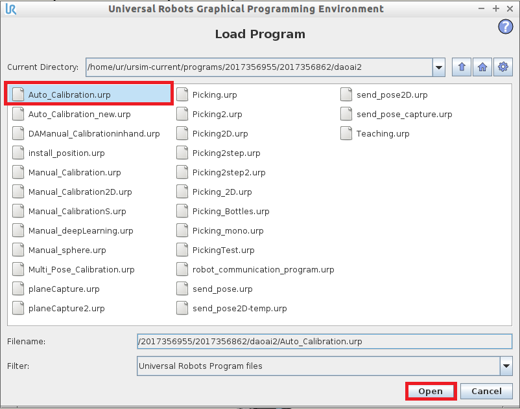The height and width of the screenshot is (409, 520).
Task: Select Manual_CalibrationS.urp file
Action: coord(69,212)
